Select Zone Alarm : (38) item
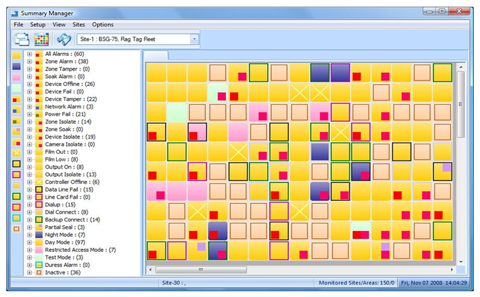480x297 pixels. click(x=67, y=61)
